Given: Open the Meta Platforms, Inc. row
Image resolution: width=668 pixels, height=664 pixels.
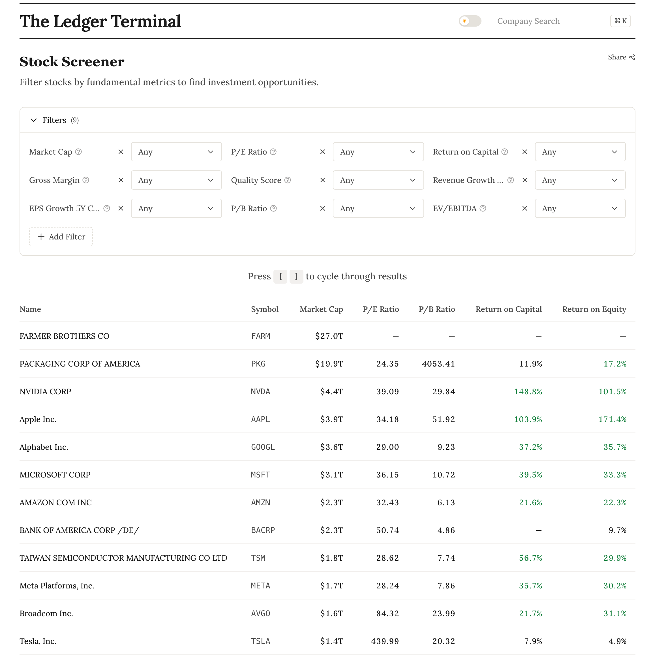Looking at the screenshot, I should click(327, 586).
